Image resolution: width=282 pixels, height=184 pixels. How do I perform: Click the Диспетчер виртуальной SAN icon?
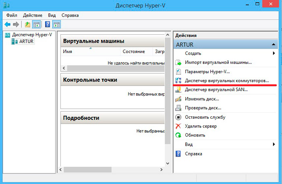coord(178,90)
